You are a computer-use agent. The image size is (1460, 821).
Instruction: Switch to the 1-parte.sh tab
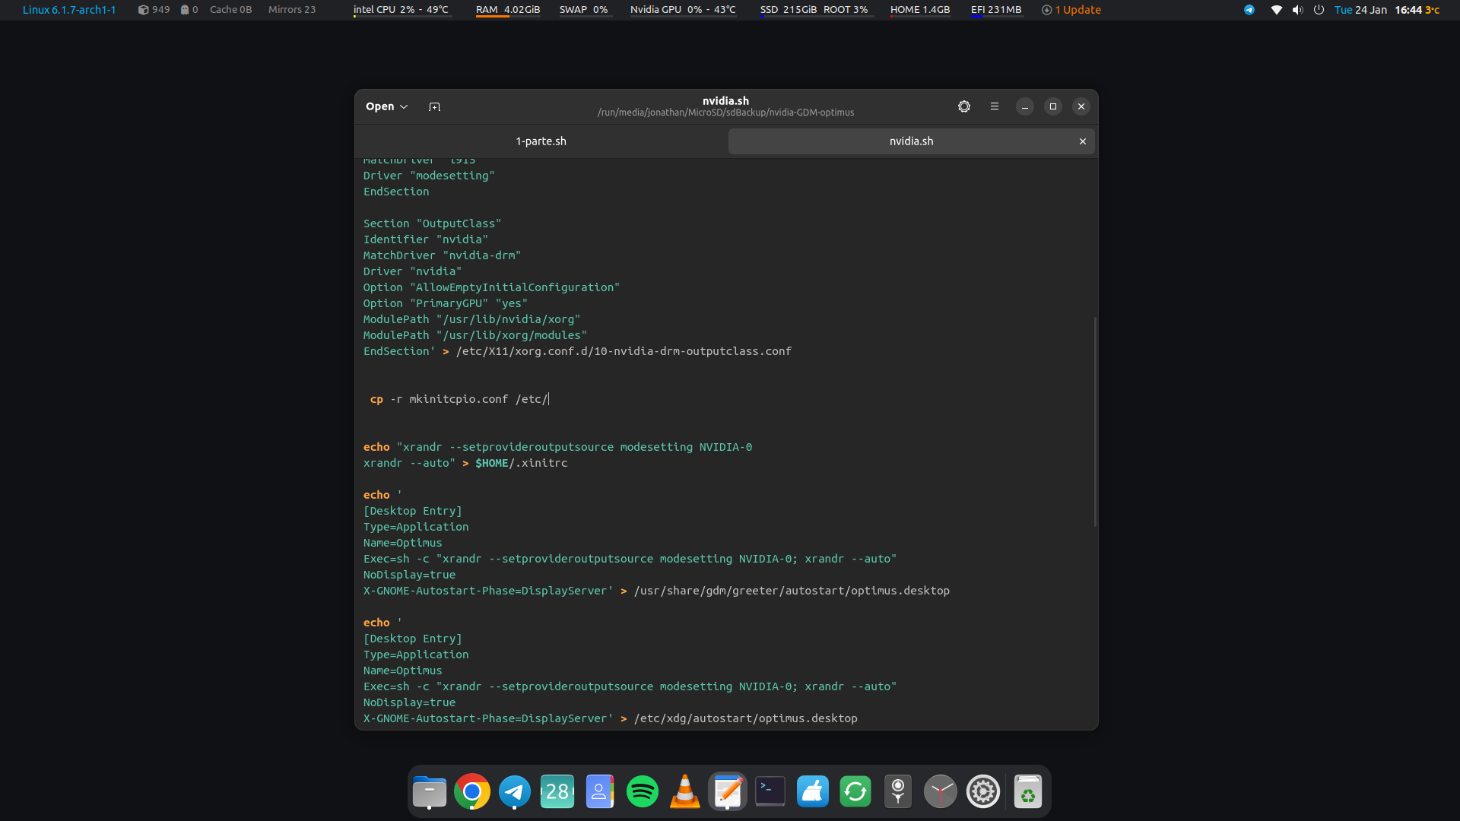coord(541,141)
